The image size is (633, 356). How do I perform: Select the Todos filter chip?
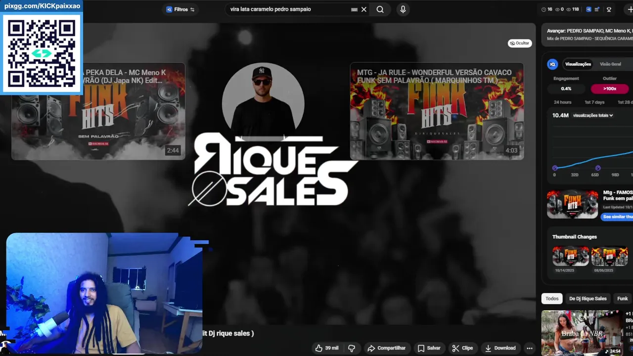coord(552,299)
